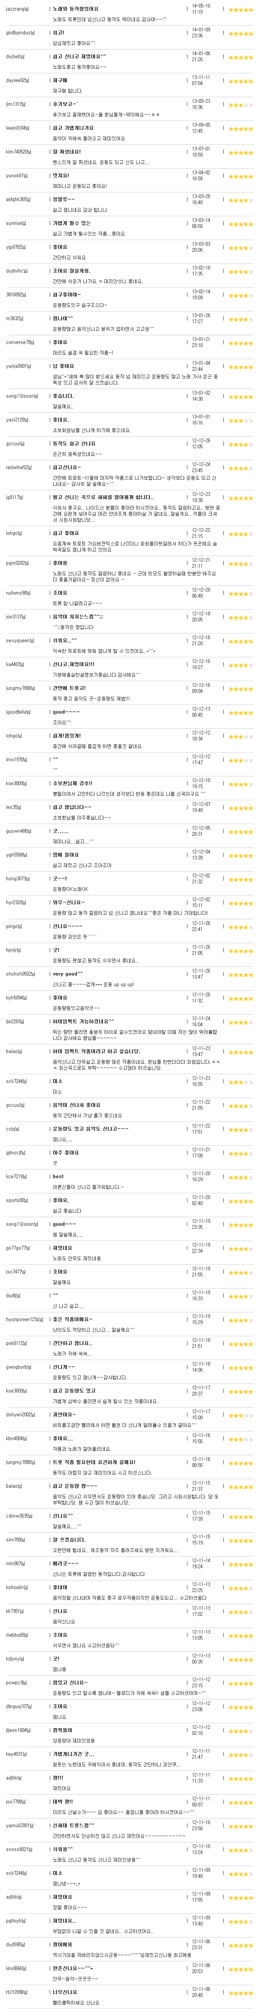The image size is (273, 2009).
Task: Open the review titled 'best' by kce7219
Action: point(58,1176)
